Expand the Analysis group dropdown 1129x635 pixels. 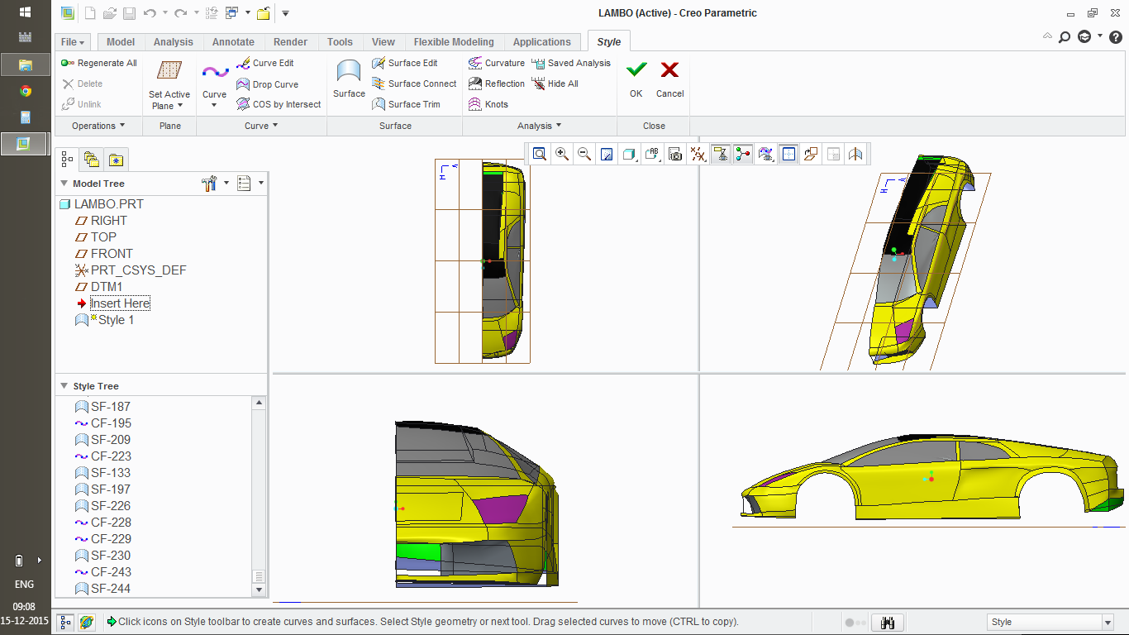pyautogui.click(x=540, y=126)
